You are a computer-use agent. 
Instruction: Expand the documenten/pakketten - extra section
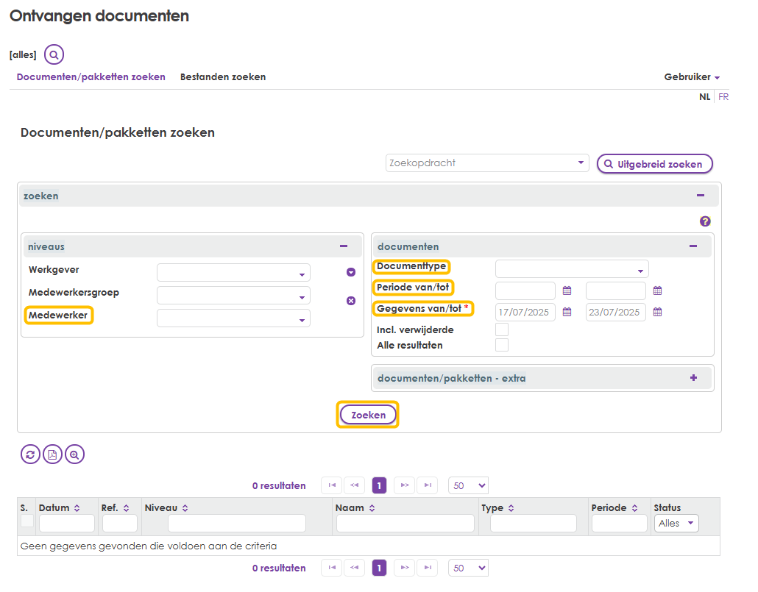tap(693, 377)
